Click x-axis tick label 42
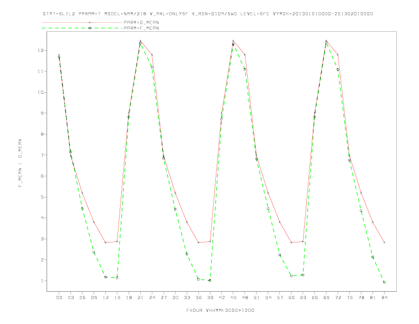This screenshot has width=419, height=324. tap(222, 298)
